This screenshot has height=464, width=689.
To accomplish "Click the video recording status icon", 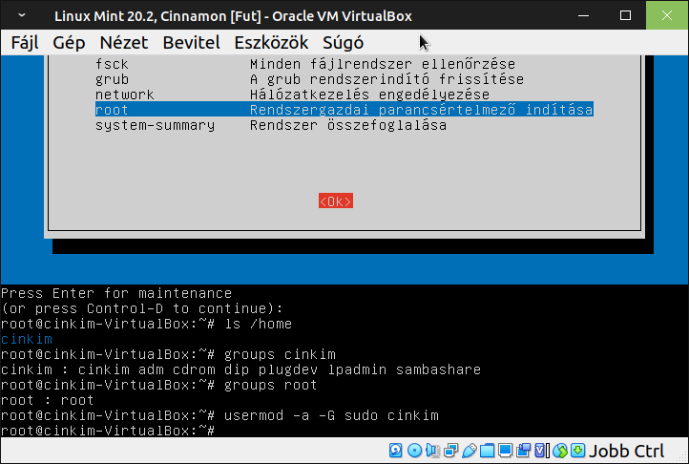I will [x=523, y=451].
